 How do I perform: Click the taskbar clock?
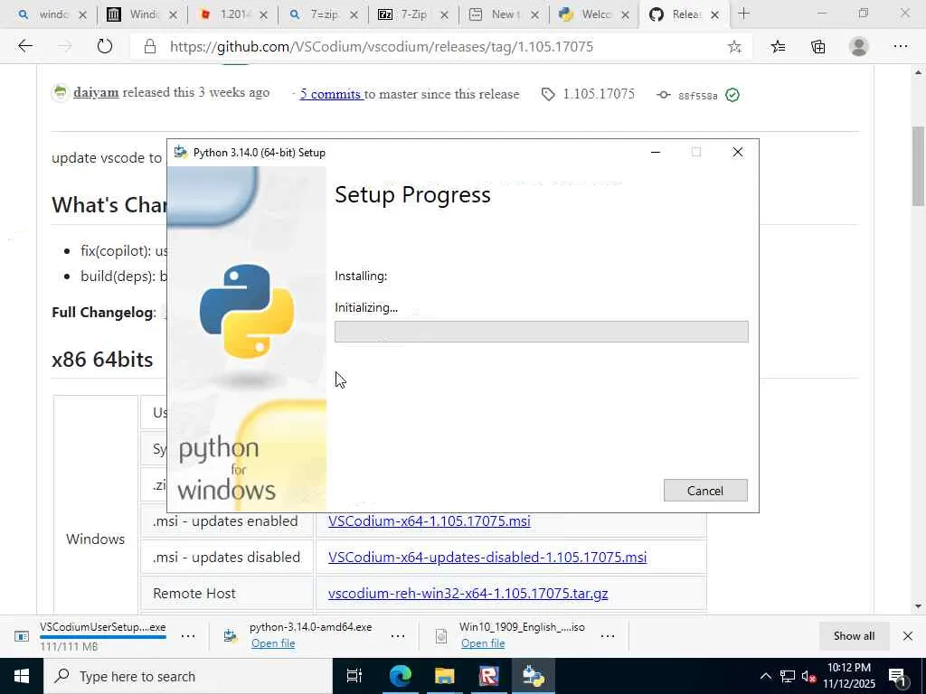(x=848, y=676)
